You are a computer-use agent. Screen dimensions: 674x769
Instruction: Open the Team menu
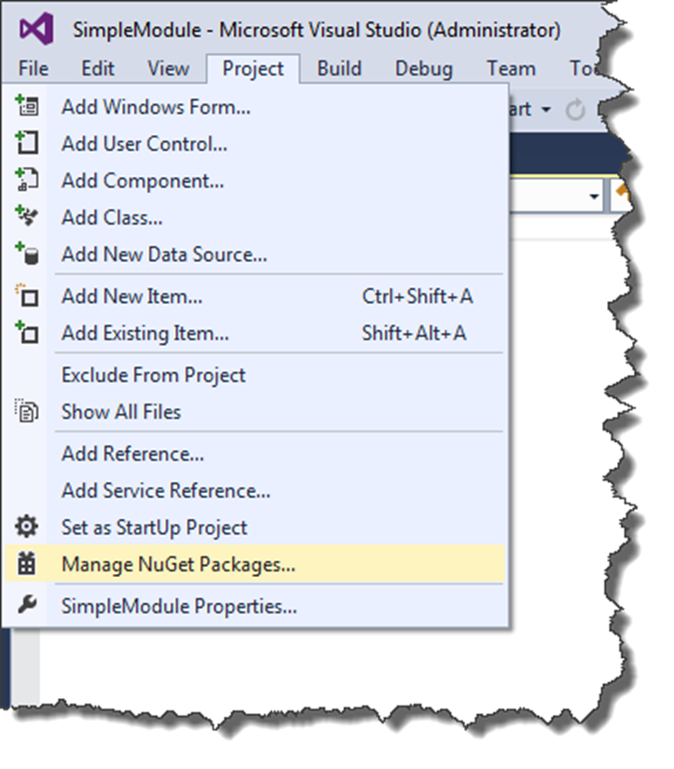click(511, 69)
